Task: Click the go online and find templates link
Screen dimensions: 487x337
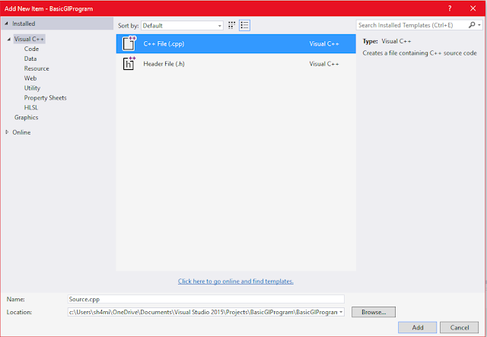Action: [236, 281]
